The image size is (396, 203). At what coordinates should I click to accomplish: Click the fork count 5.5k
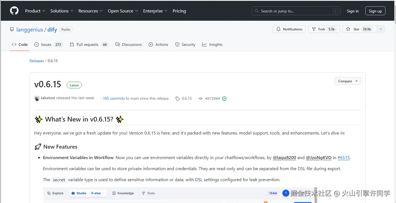coord(332,29)
